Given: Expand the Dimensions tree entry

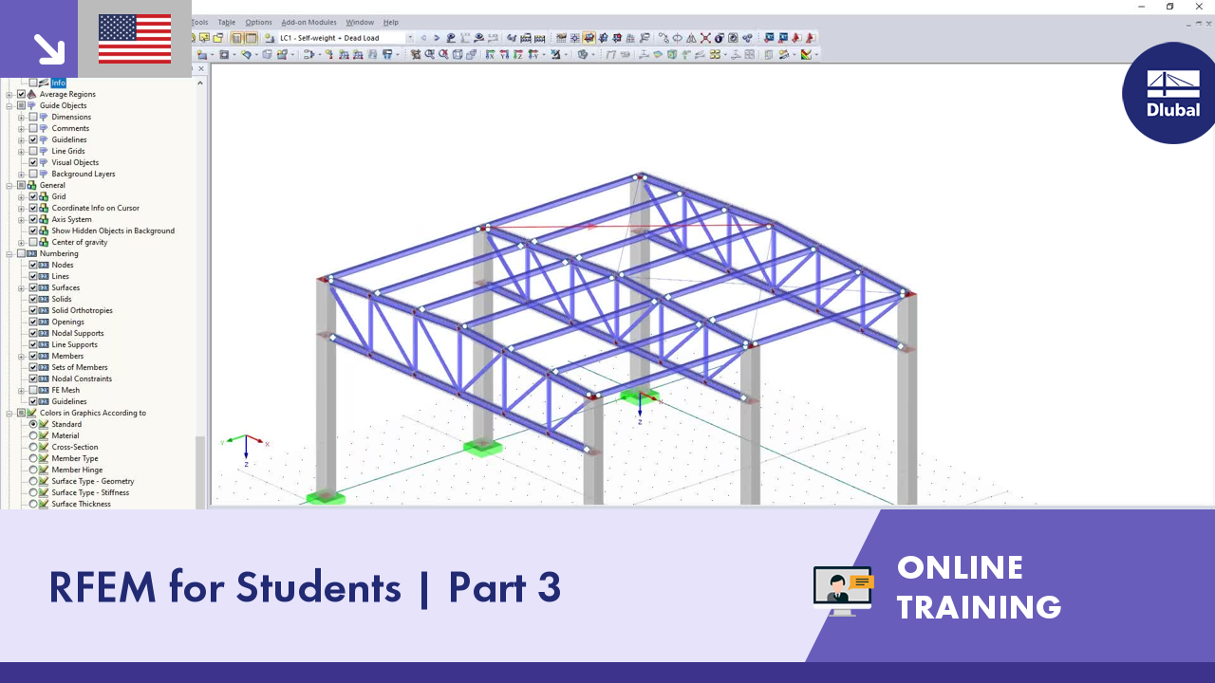Looking at the screenshot, I should [x=21, y=117].
